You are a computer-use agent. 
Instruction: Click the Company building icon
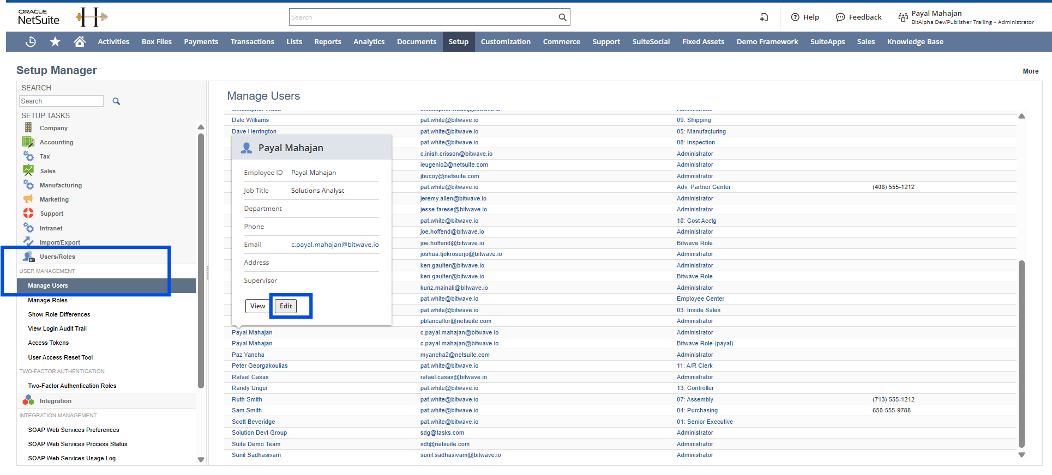(x=28, y=127)
